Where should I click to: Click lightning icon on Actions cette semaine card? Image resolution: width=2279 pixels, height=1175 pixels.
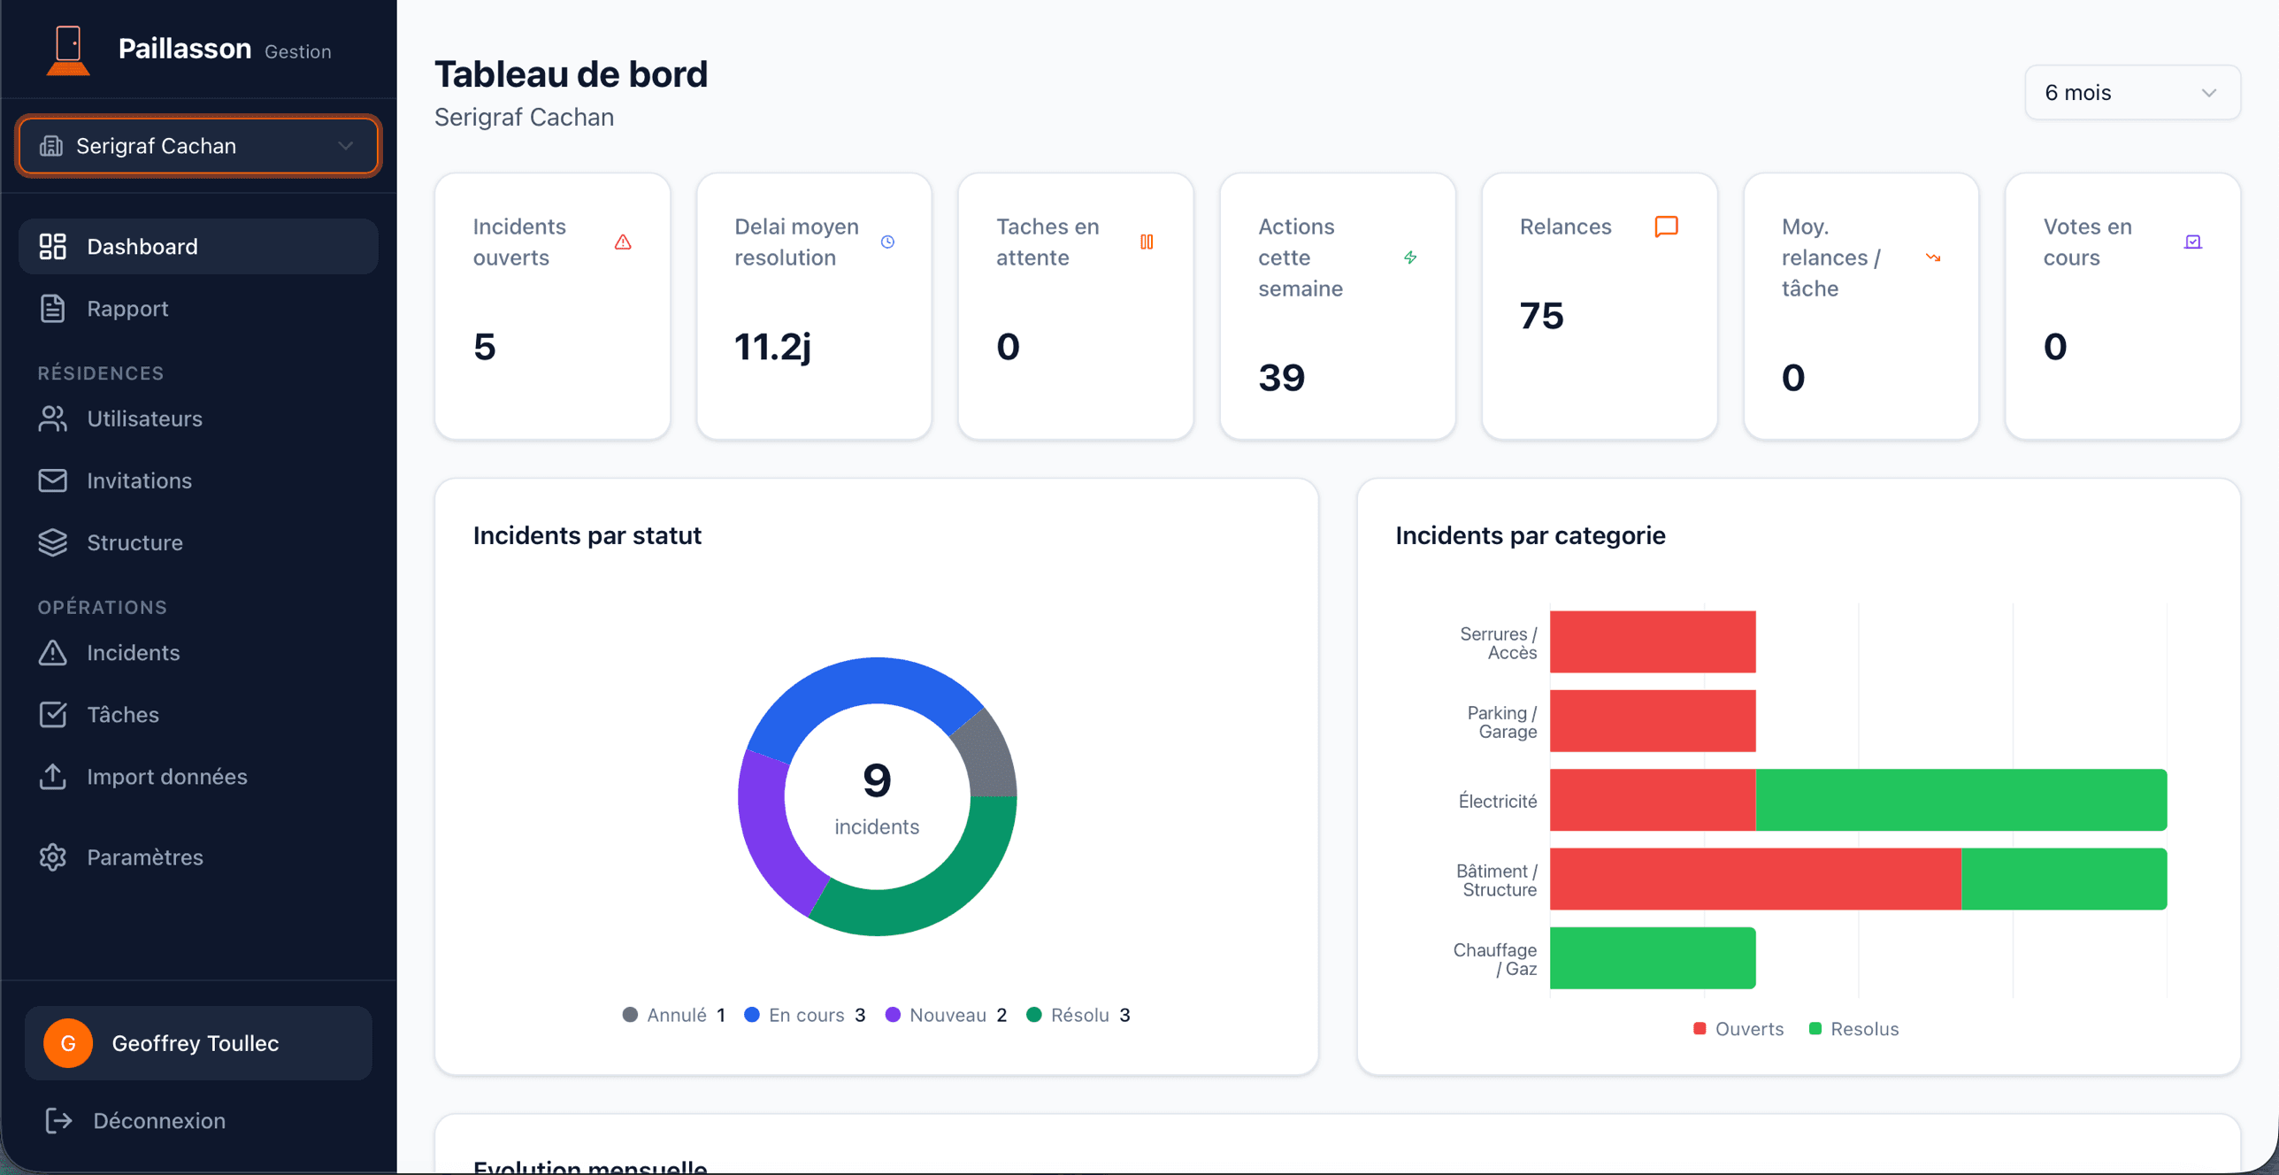[x=1410, y=257]
